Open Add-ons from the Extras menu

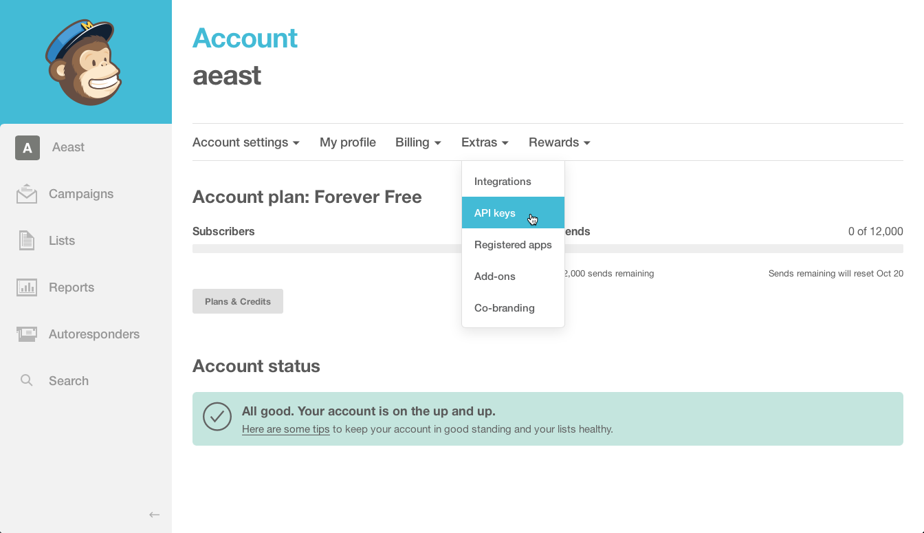(495, 276)
